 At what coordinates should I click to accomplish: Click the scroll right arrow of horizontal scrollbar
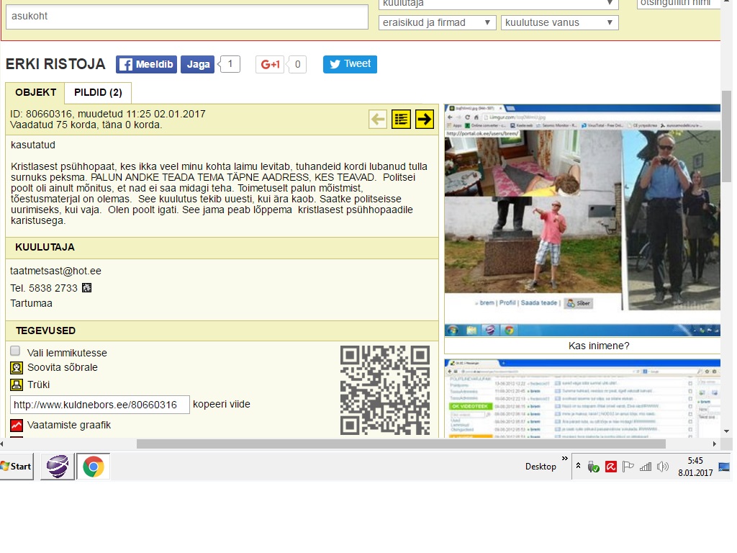715,444
